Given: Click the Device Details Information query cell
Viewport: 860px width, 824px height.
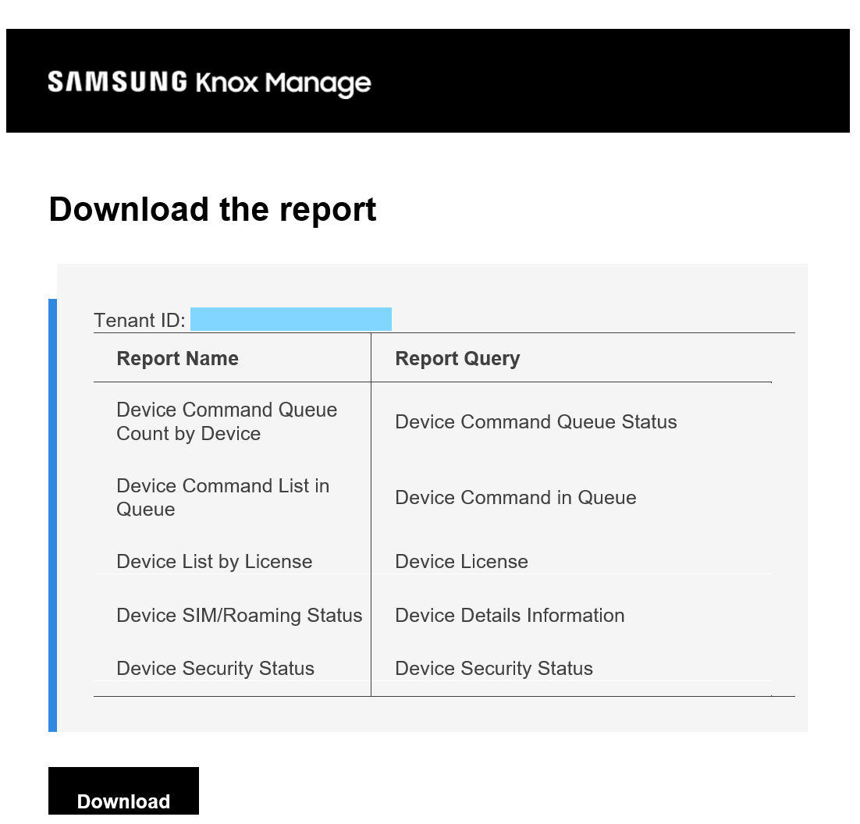Looking at the screenshot, I should click(510, 615).
